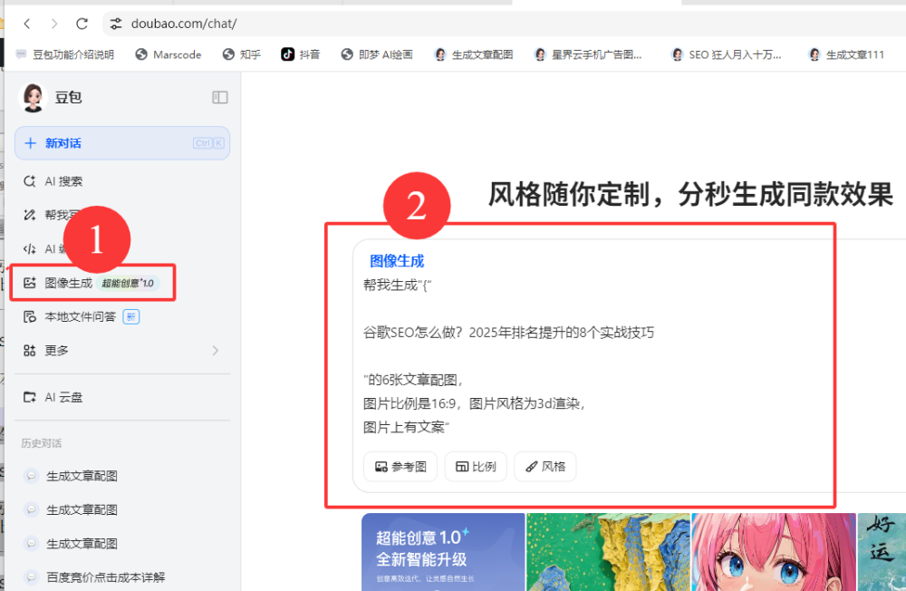Click the 风格随你定制 headline text
The height and width of the screenshot is (591, 906).
(x=691, y=194)
